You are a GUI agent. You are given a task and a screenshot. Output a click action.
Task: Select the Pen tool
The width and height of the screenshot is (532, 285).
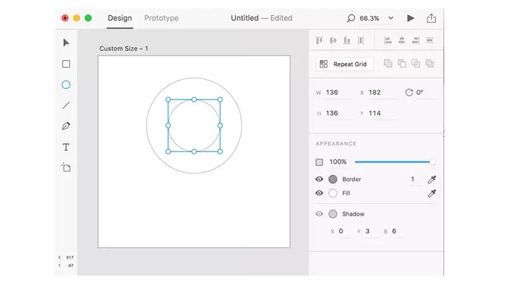pyautogui.click(x=66, y=126)
